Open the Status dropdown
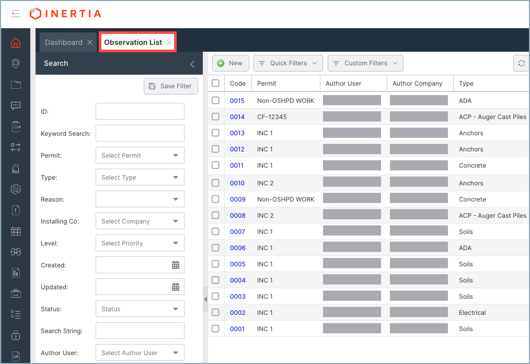The width and height of the screenshot is (530, 364). [140, 309]
